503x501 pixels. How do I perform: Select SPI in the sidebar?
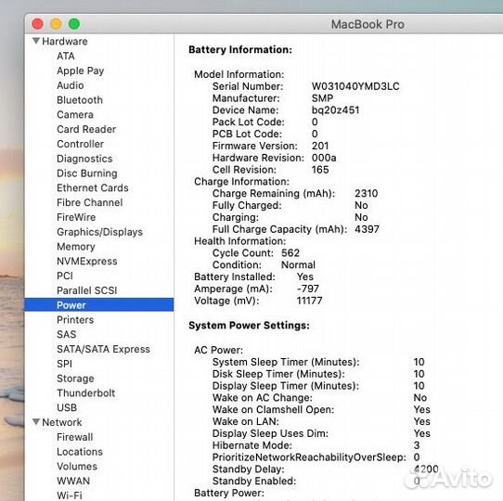[x=64, y=364]
